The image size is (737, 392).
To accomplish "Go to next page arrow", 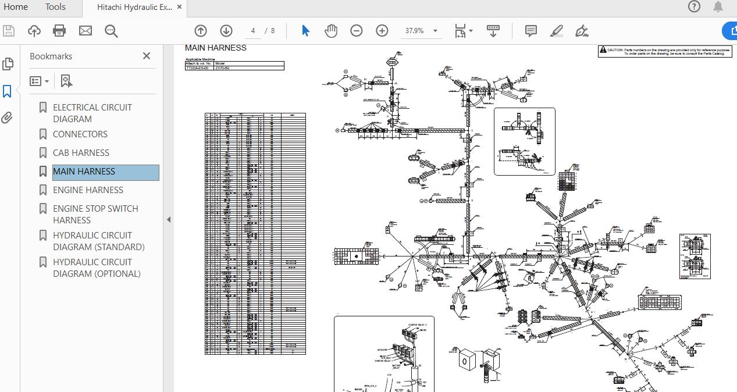I will (226, 31).
